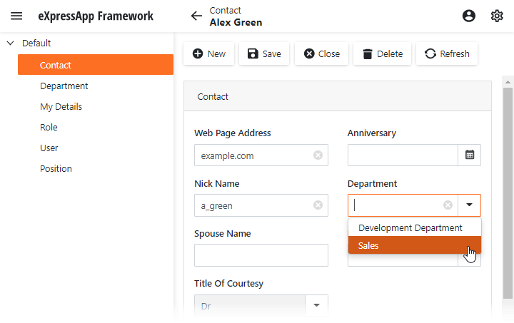This screenshot has width=514, height=323.
Task: Toggle the Department dropdown arrow
Action: (469, 205)
